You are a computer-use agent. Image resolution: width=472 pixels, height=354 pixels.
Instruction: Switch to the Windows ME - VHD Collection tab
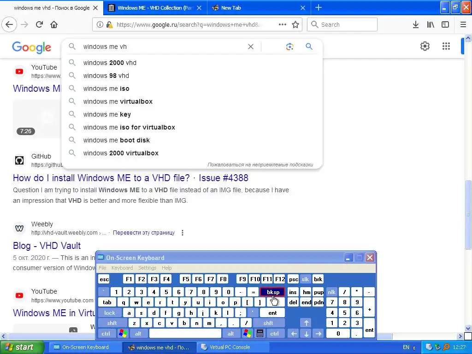pyautogui.click(x=155, y=8)
